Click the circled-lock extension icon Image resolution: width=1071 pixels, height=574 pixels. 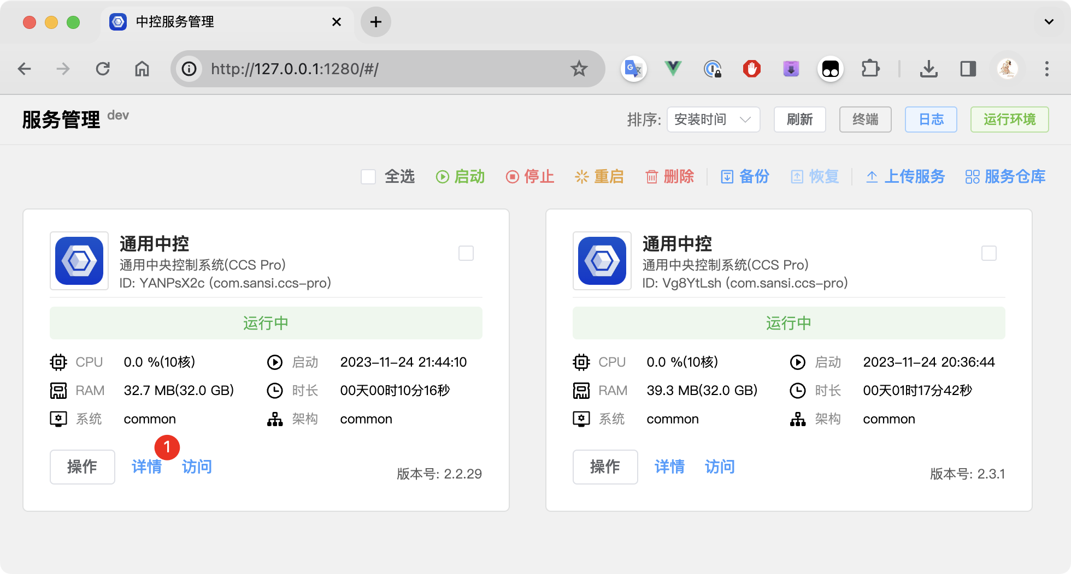(713, 69)
